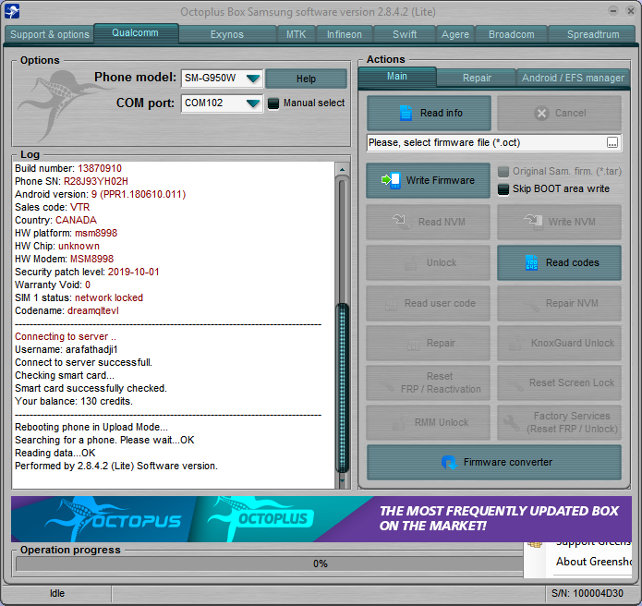
Task: Toggle Skip BOOT area write checkbox
Action: pyautogui.click(x=503, y=189)
